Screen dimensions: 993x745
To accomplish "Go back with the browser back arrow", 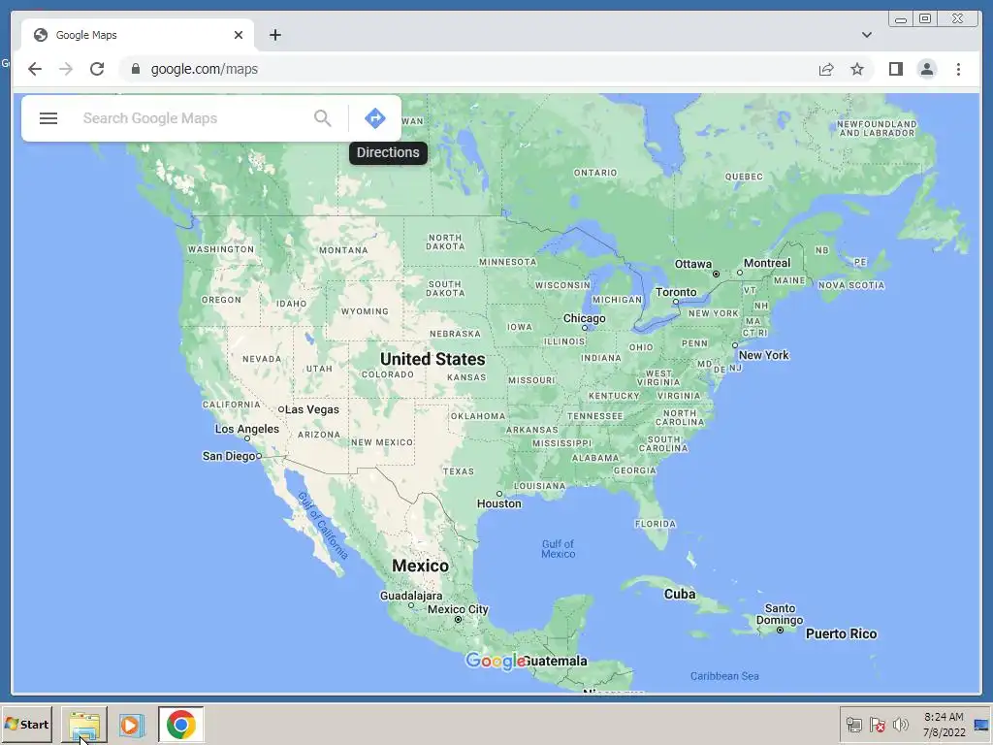I will click(35, 69).
